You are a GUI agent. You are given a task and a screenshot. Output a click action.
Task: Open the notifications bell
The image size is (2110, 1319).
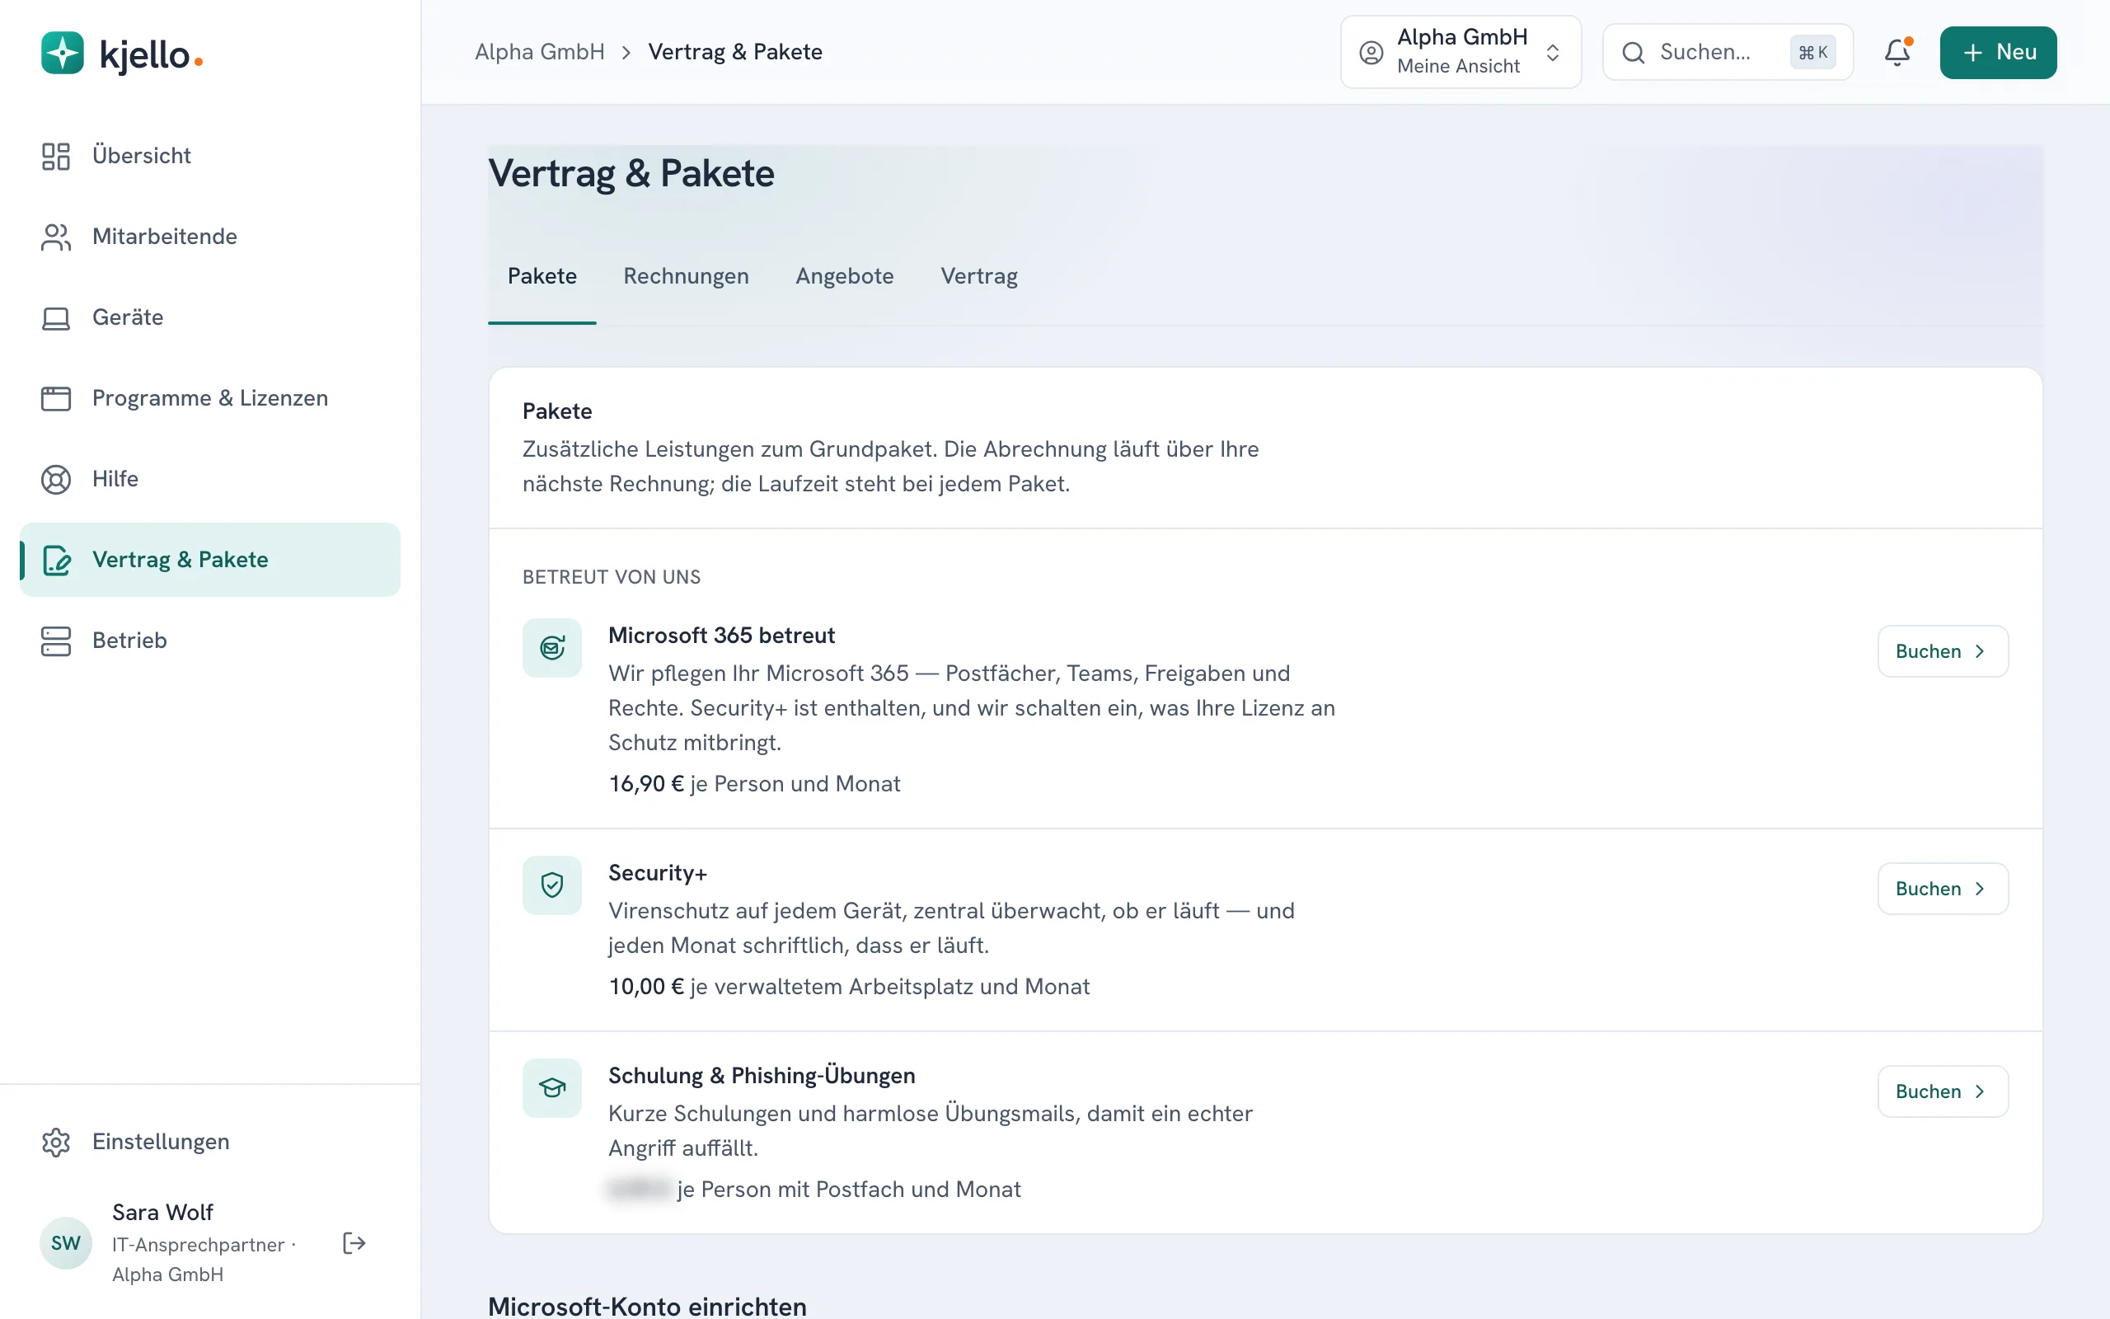(x=1897, y=52)
